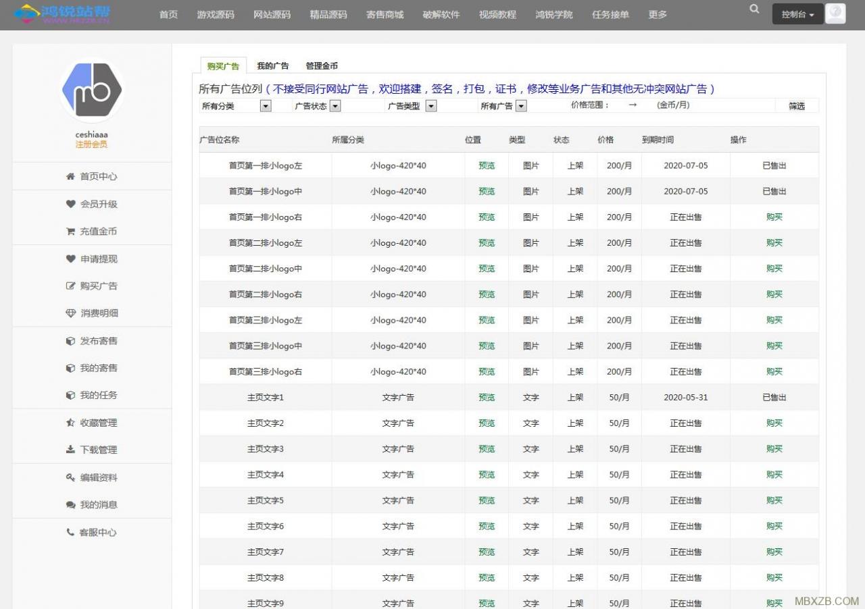865x609 pixels.
Task: Click 预览 for 首页第一排小logo左
Action: (487, 165)
